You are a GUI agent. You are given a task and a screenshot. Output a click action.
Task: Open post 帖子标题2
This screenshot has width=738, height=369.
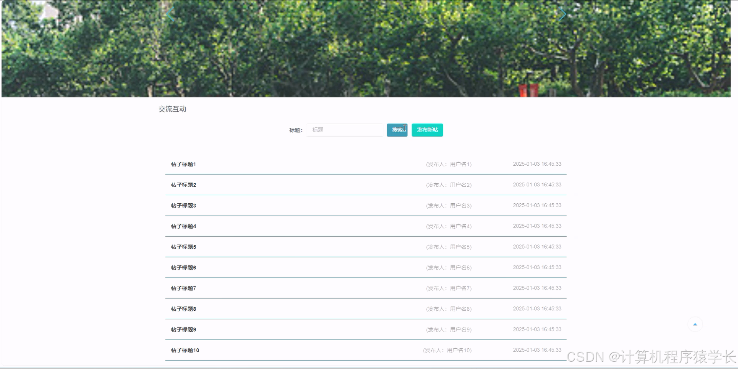[x=183, y=185]
